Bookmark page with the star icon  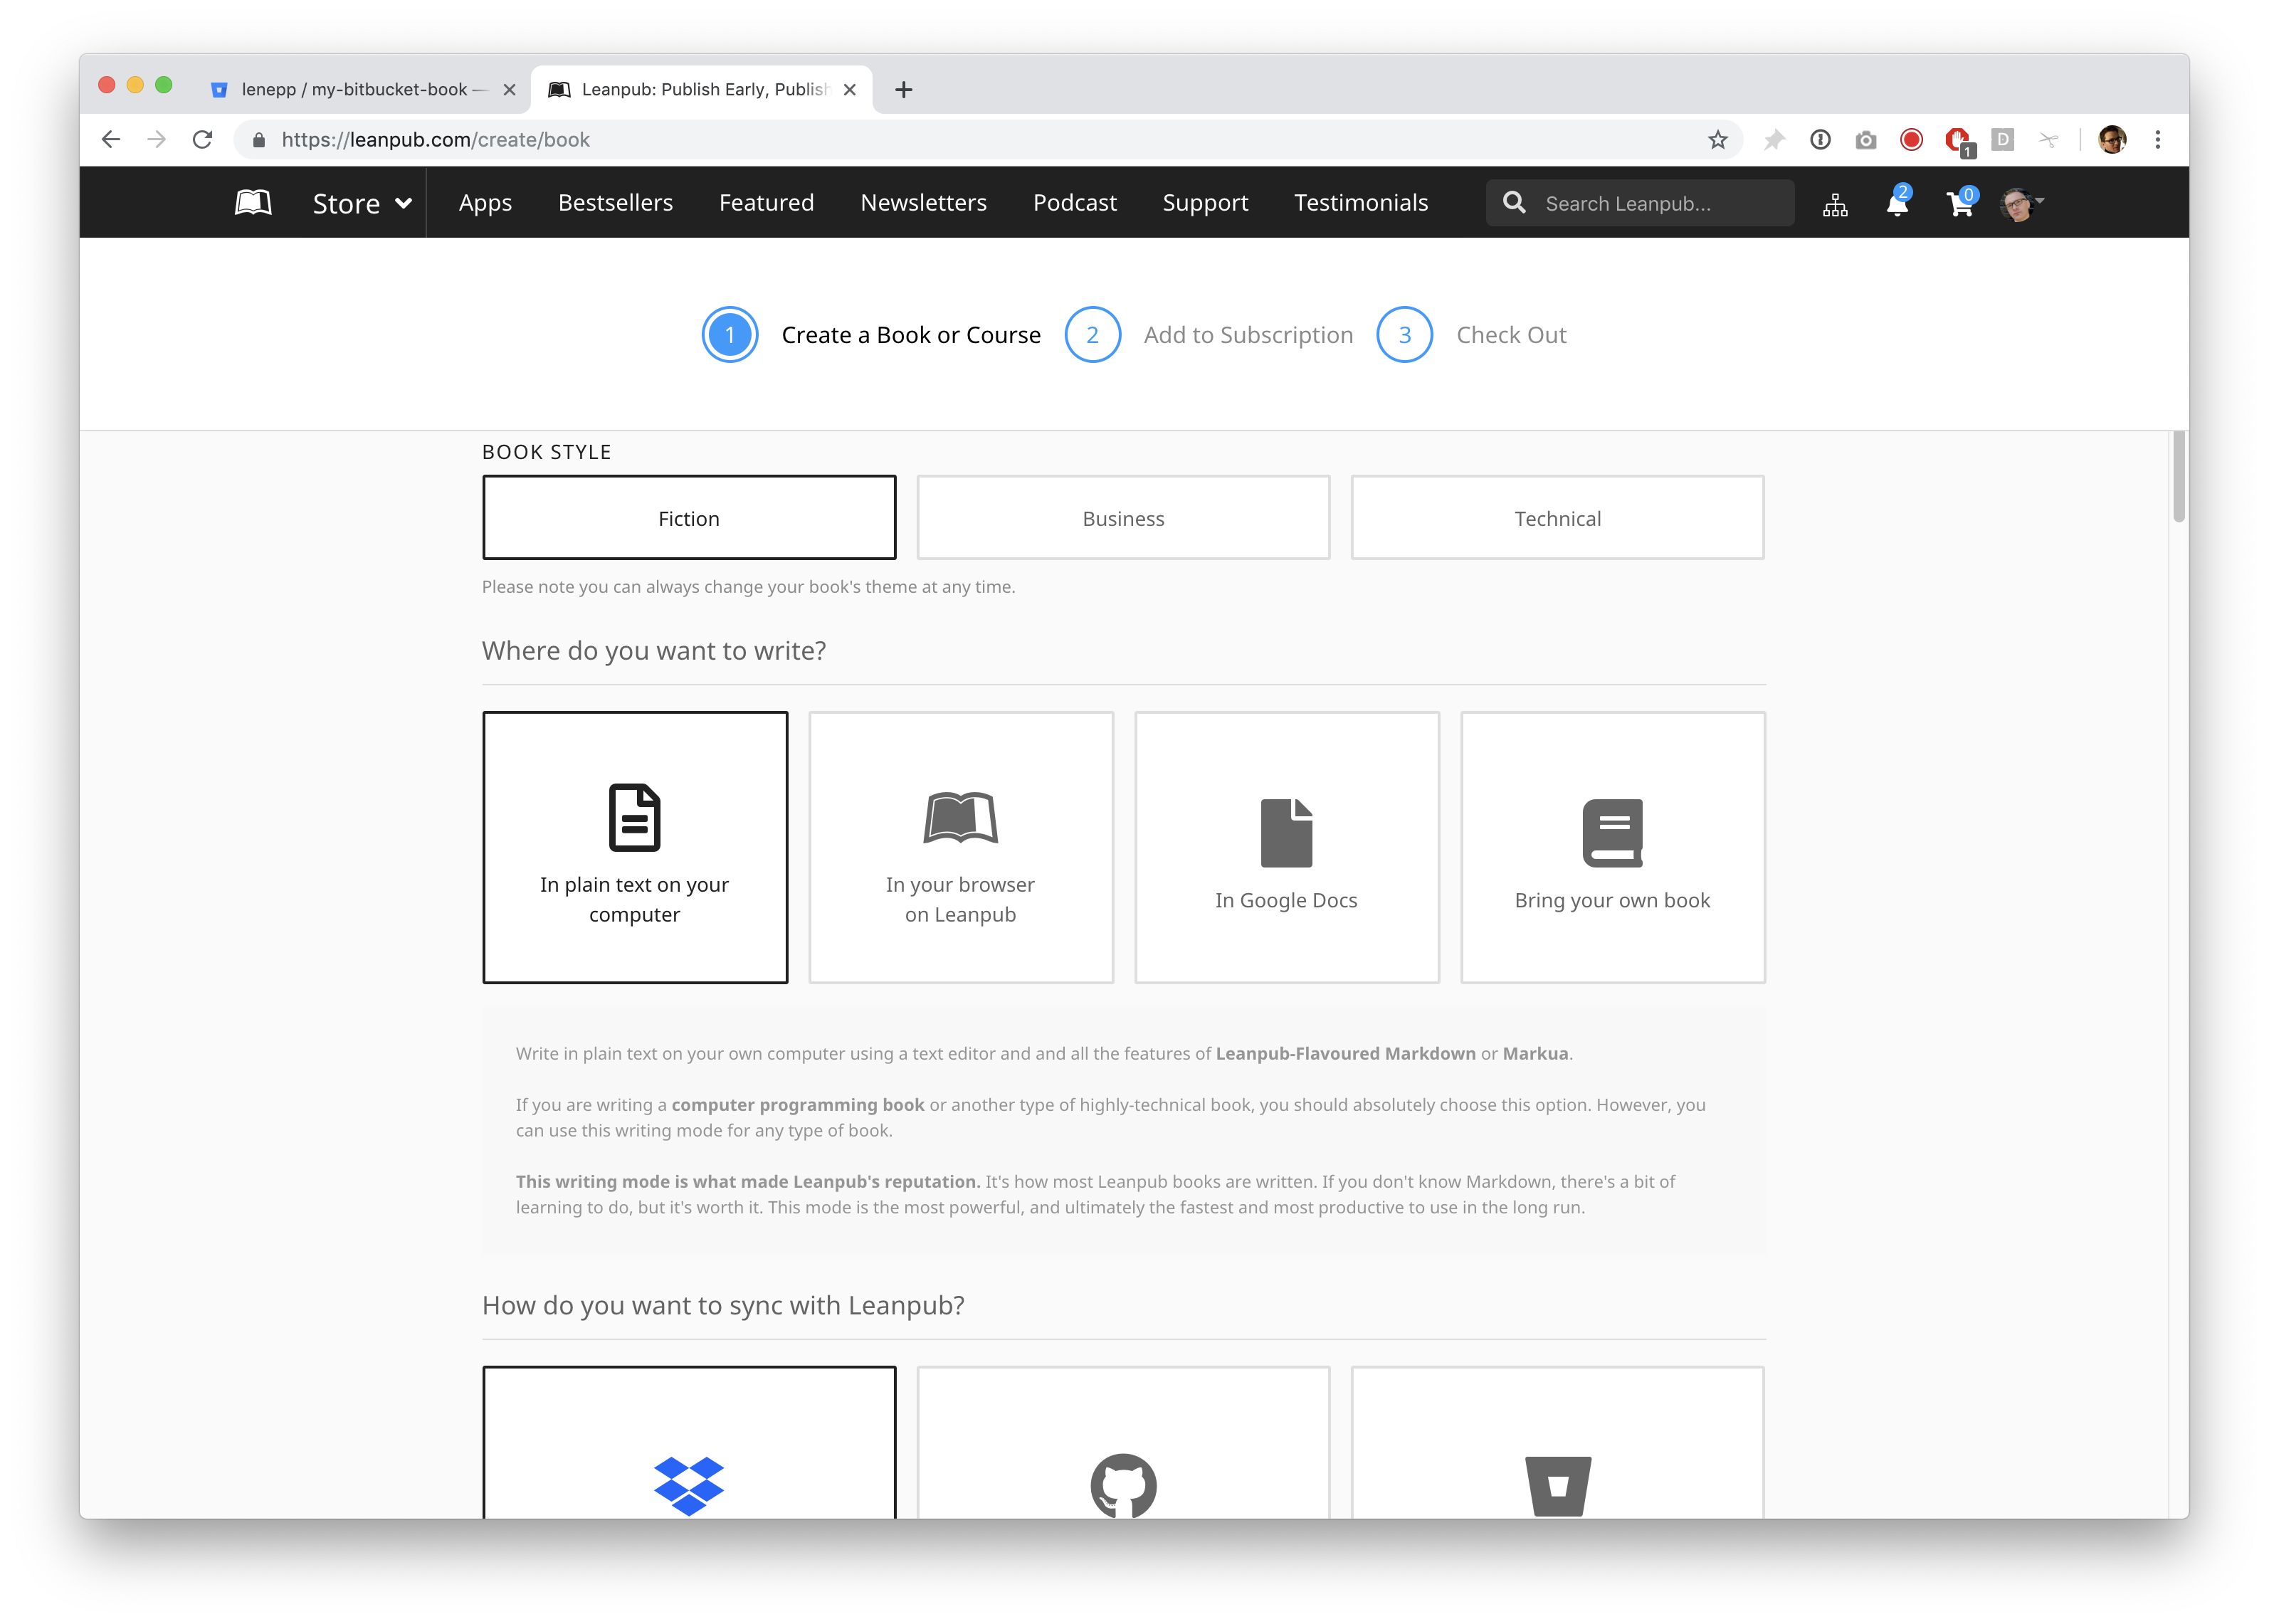[x=1717, y=140]
